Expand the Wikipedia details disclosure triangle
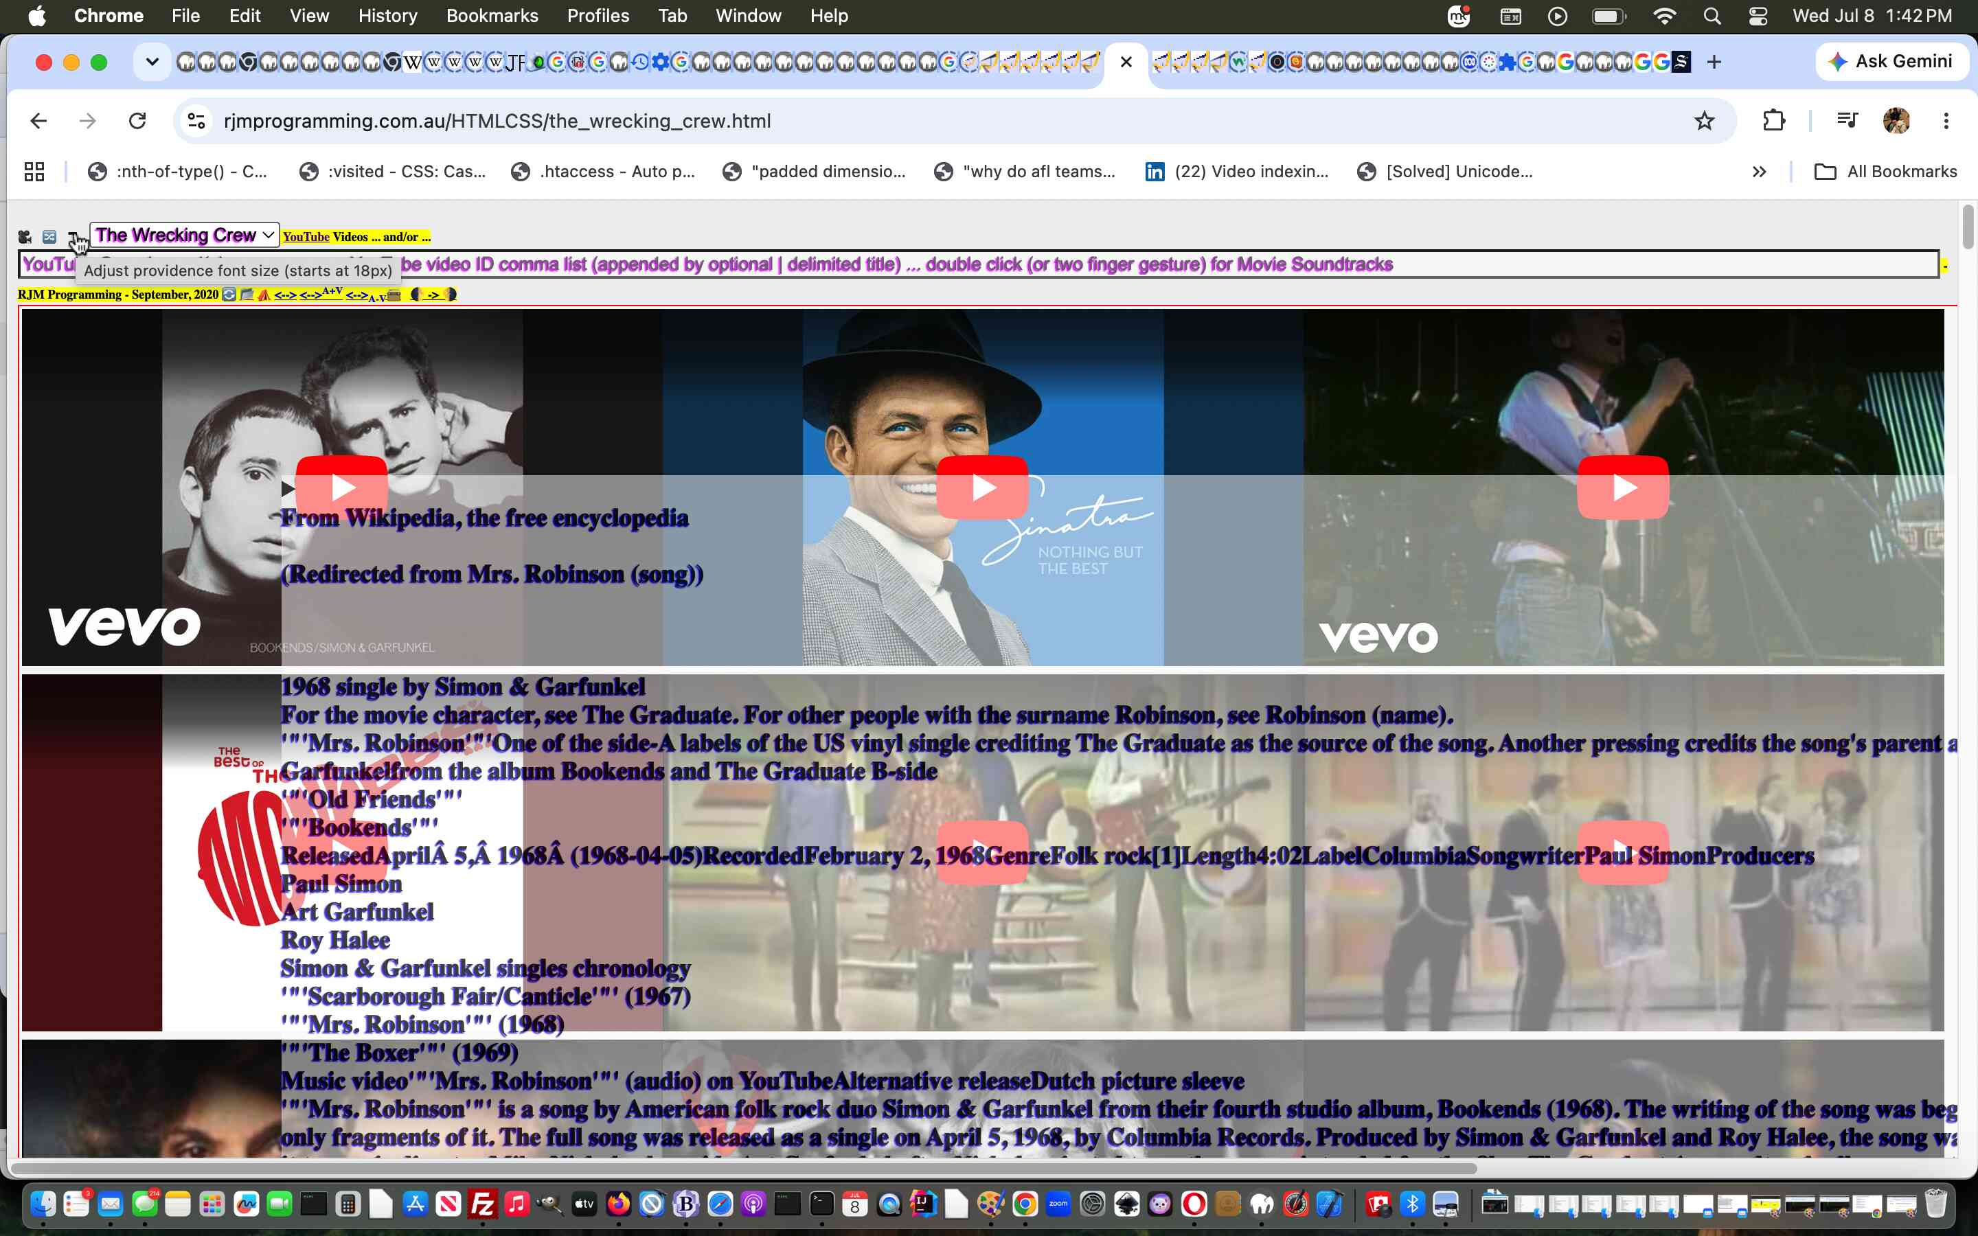This screenshot has height=1236, width=1978. pos(288,489)
